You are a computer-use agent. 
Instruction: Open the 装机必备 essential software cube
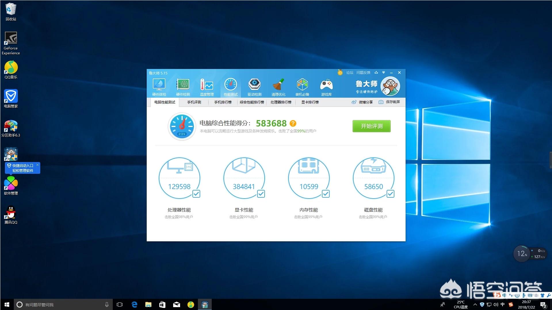[x=302, y=87]
